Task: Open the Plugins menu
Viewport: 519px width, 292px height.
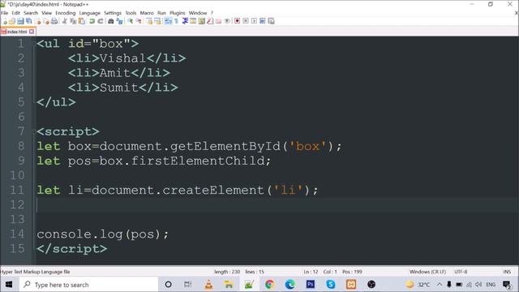Action: click(x=177, y=13)
